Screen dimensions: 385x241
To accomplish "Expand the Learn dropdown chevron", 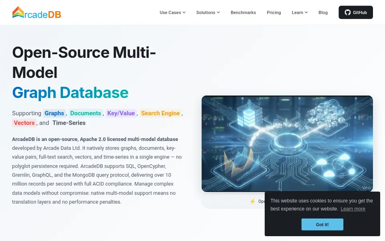I will pos(306,12).
